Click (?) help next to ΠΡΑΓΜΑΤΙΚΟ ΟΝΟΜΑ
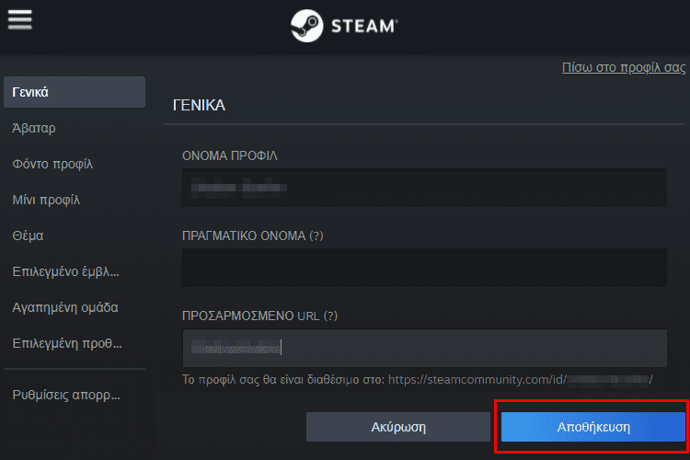Image resolution: width=690 pixels, height=460 pixels. (x=316, y=236)
